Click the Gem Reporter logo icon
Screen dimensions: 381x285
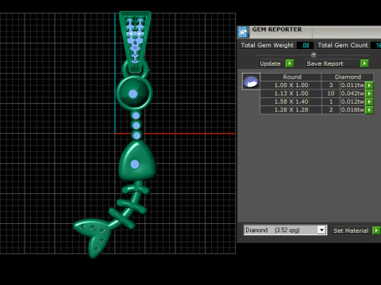pos(243,32)
